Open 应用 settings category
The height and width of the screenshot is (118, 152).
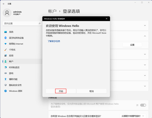click(x=22, y=55)
